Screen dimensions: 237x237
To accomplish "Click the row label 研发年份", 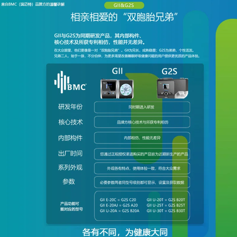I will tap(71, 107).
